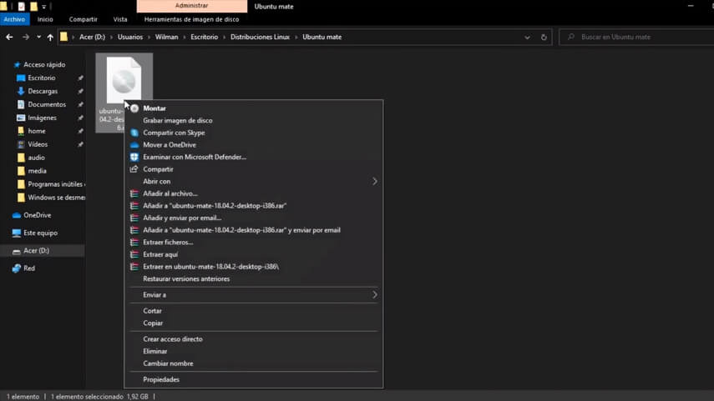This screenshot has width=714, height=401.
Task: Refresh the Ubuntu mate folder
Action: (544, 38)
